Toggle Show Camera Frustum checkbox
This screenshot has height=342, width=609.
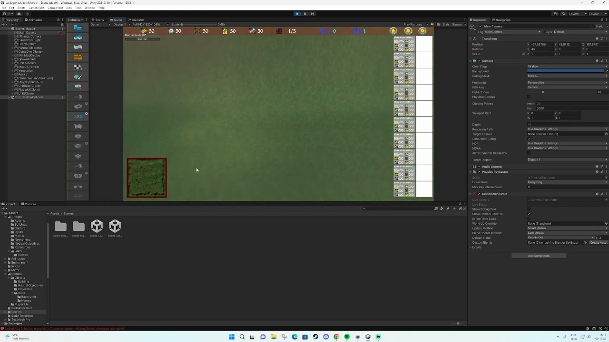[x=529, y=214]
